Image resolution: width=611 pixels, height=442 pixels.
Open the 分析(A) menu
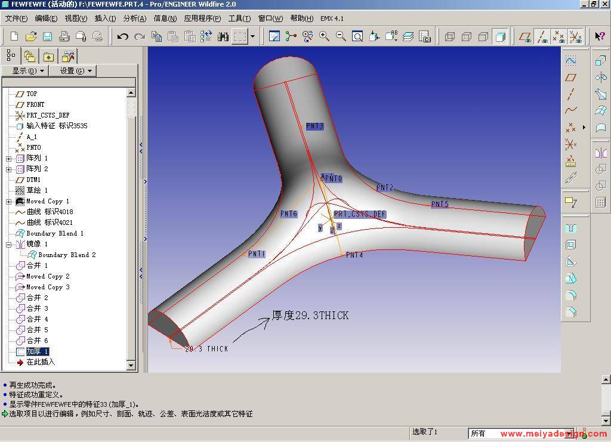135,18
